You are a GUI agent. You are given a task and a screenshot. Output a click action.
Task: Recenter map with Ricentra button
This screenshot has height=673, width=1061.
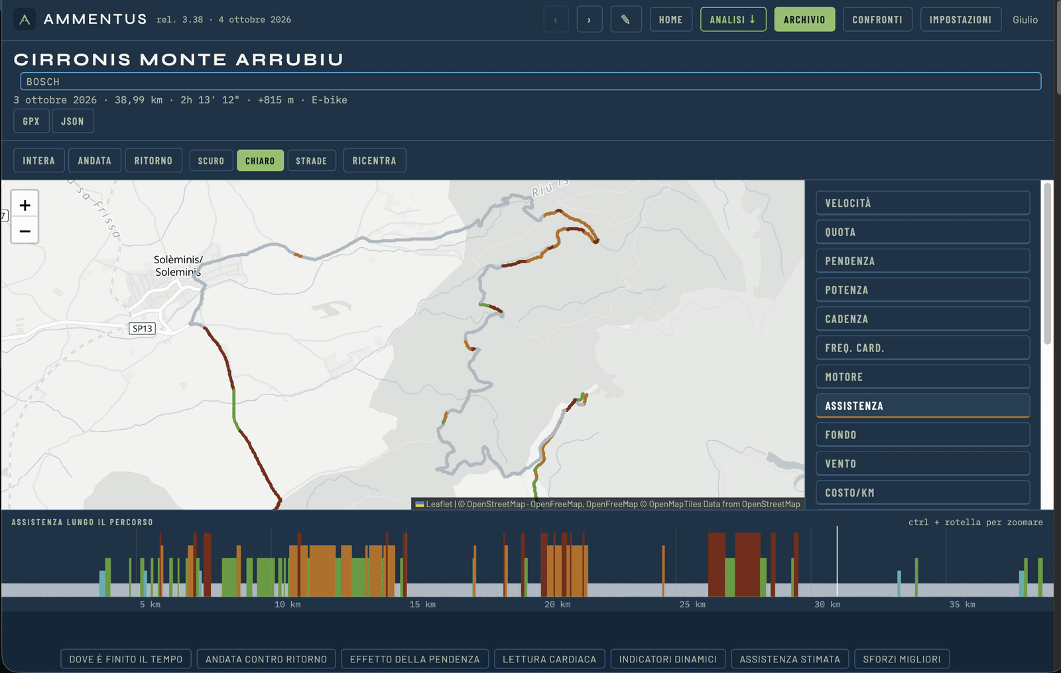[x=374, y=160]
